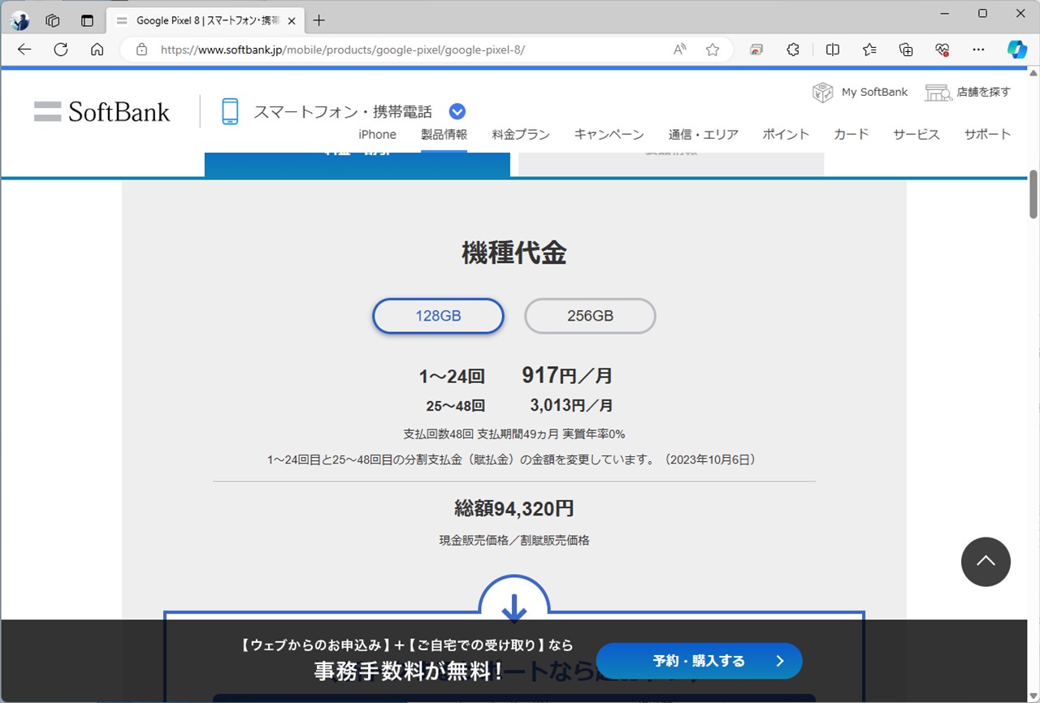
Task: Click the My SoftBank cube icon
Action: pos(822,92)
